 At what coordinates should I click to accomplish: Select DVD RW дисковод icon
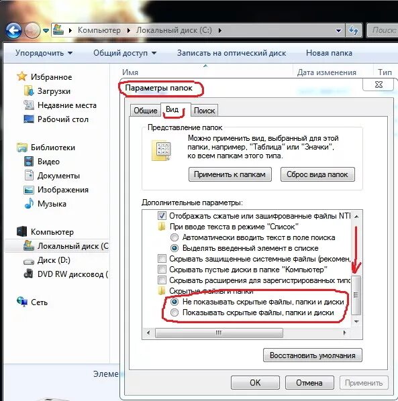point(28,274)
